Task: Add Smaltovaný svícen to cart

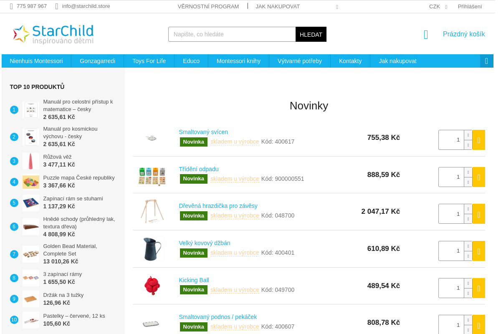Action: click(x=478, y=140)
